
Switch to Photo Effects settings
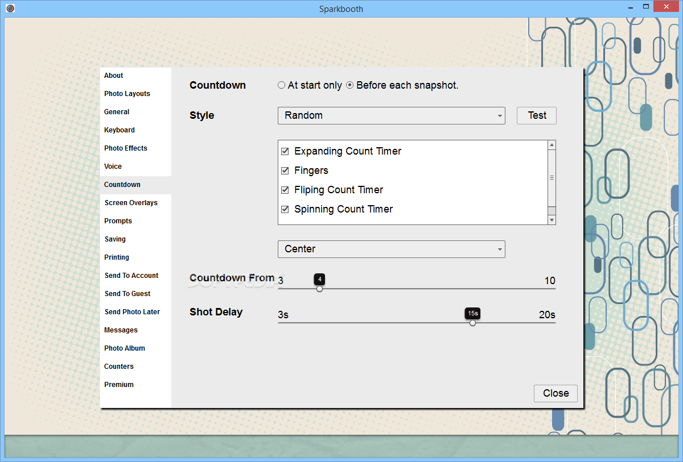(x=135, y=148)
